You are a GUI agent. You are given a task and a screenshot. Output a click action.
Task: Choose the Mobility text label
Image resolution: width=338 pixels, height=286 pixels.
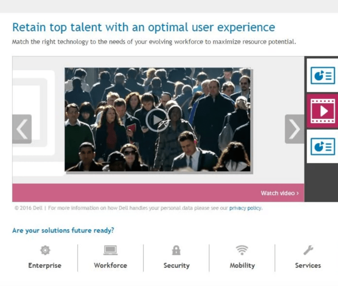tap(242, 265)
